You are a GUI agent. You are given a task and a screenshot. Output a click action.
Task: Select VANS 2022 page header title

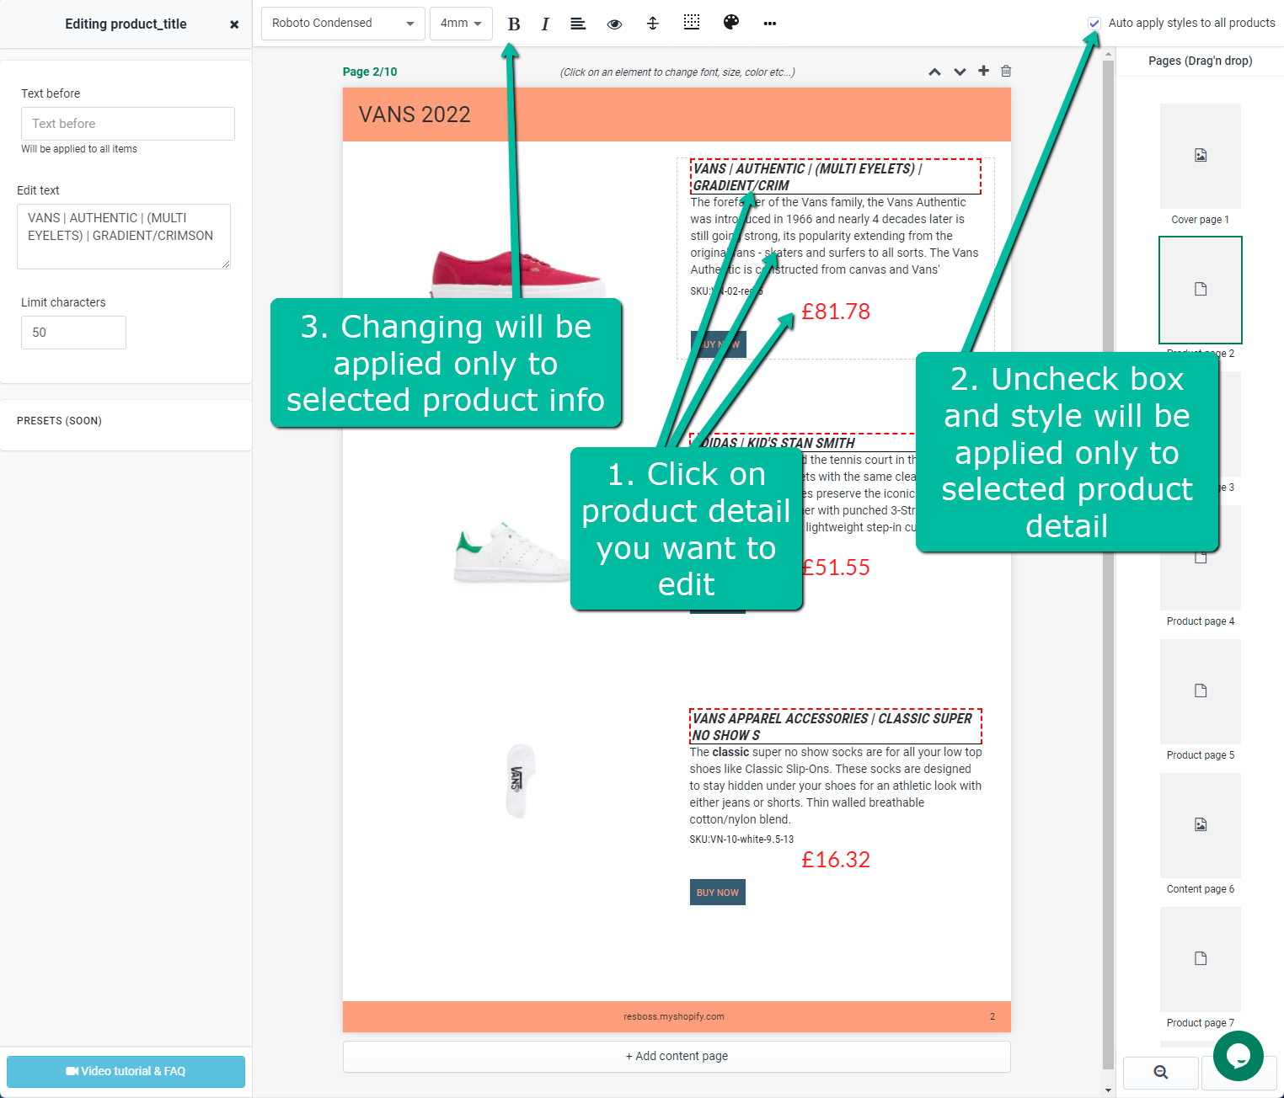click(x=415, y=115)
